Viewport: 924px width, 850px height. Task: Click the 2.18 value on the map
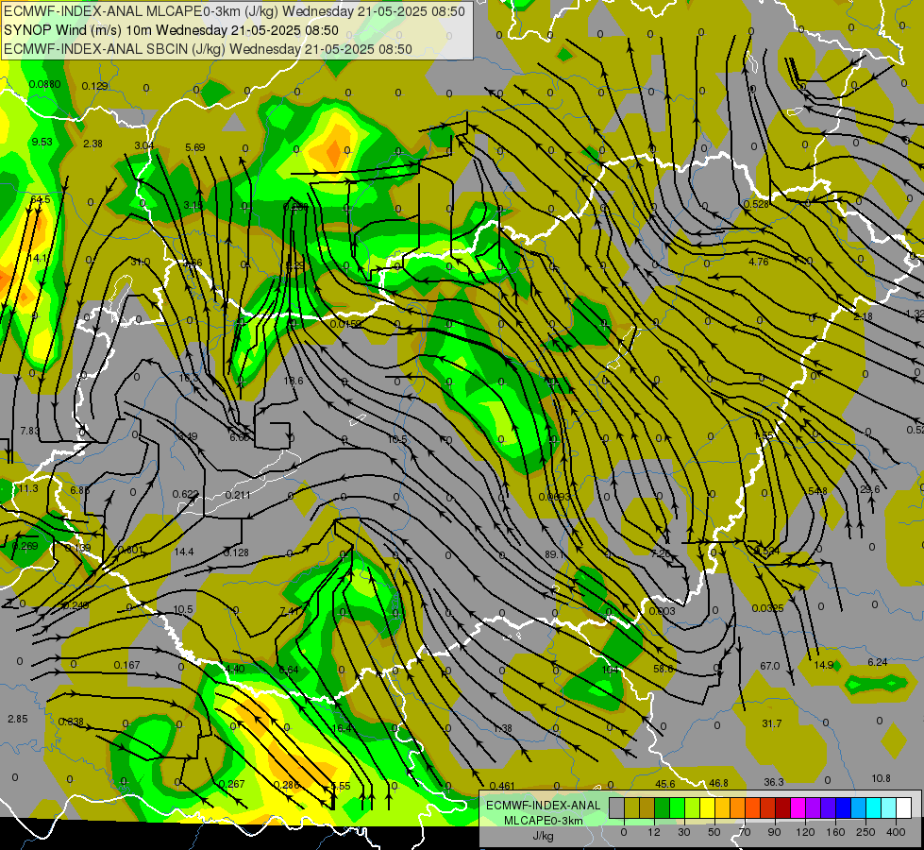[864, 316]
